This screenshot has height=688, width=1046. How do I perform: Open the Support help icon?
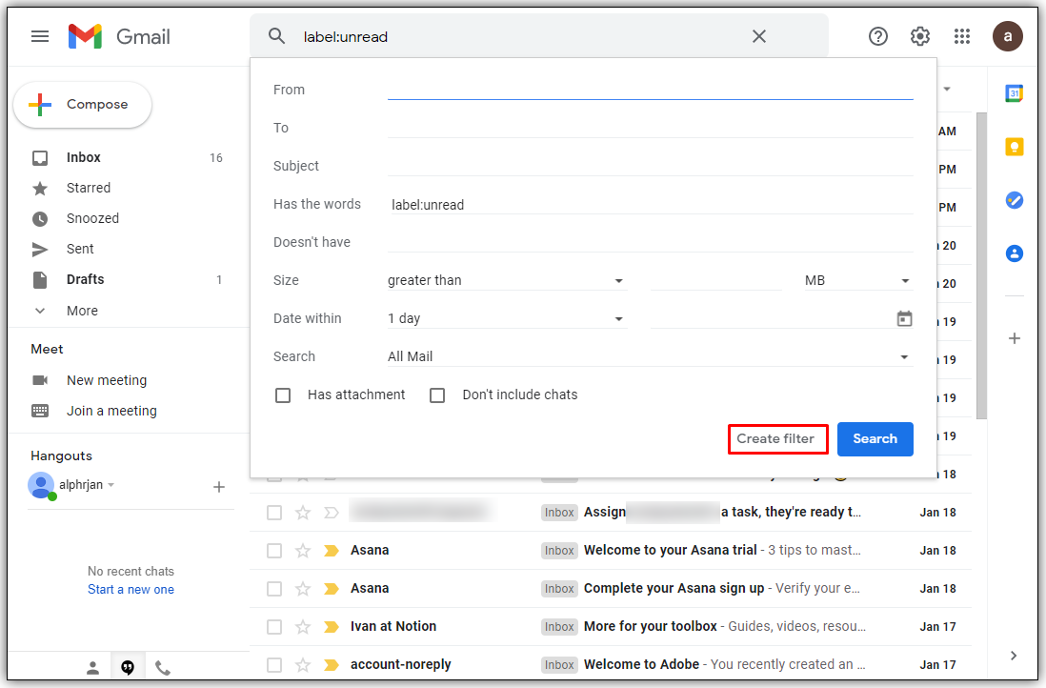878,36
